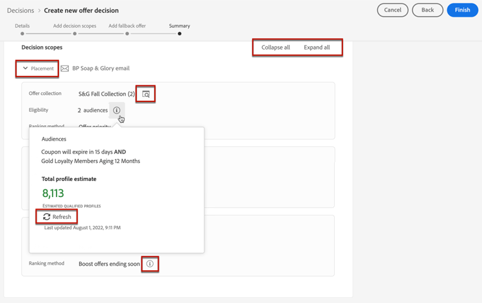Open the offer collection preview icon
Screen dimensions: 482x303
point(146,94)
